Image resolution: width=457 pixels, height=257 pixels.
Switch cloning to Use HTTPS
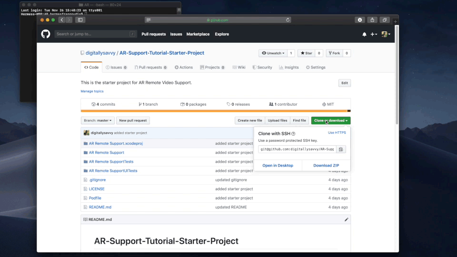coord(337,133)
